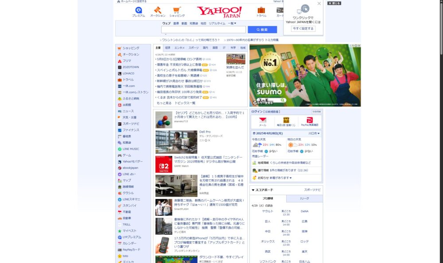Open ZOZOTOWN in the left sidebar

[131, 67]
